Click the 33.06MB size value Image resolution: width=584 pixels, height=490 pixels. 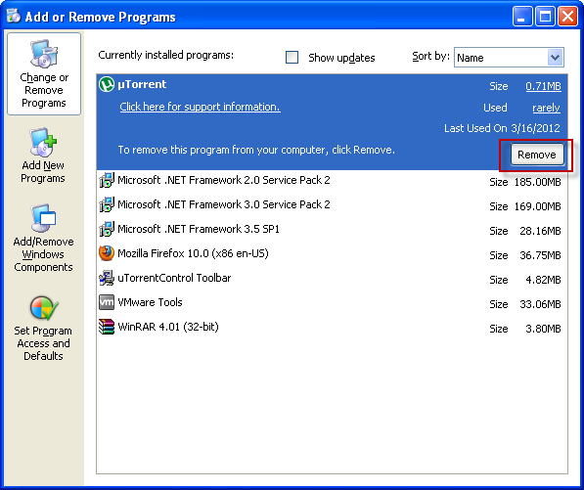[540, 304]
